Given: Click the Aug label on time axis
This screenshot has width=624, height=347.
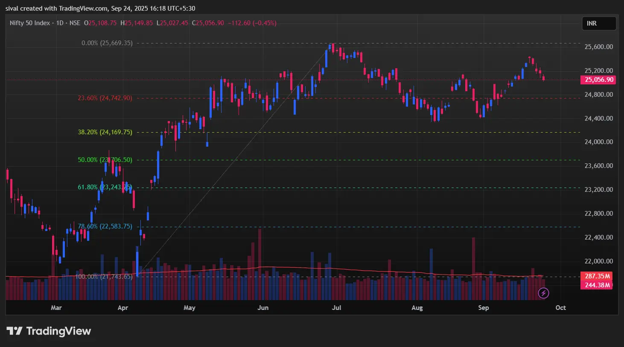Looking at the screenshot, I should (x=417, y=308).
